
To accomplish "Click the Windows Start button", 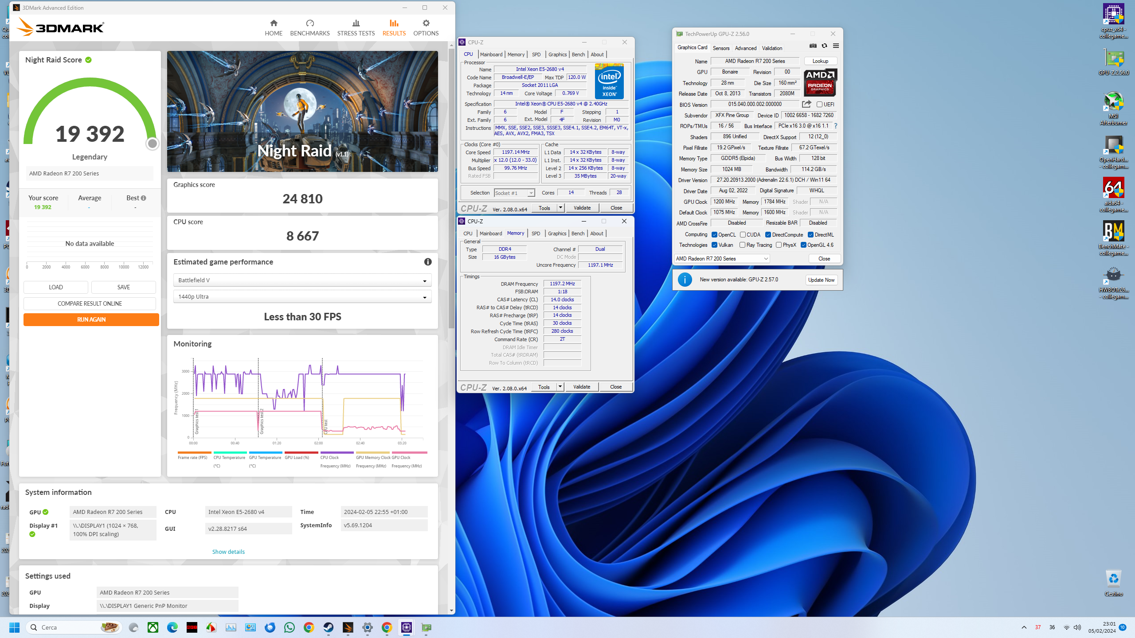I will point(15,627).
